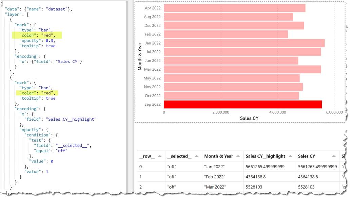
Task: Click the Nov 2022 bar
Action: click(x=233, y=87)
